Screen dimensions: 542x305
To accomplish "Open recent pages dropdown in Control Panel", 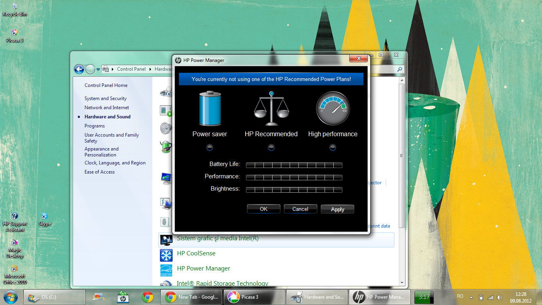I will click(x=98, y=69).
